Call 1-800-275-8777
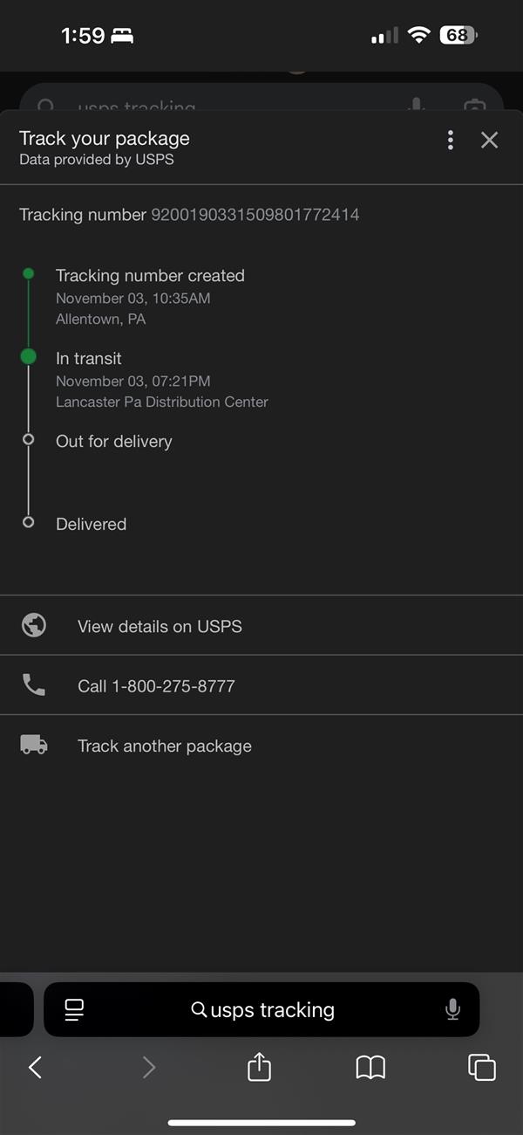The height and width of the screenshot is (1135, 523). (156, 686)
